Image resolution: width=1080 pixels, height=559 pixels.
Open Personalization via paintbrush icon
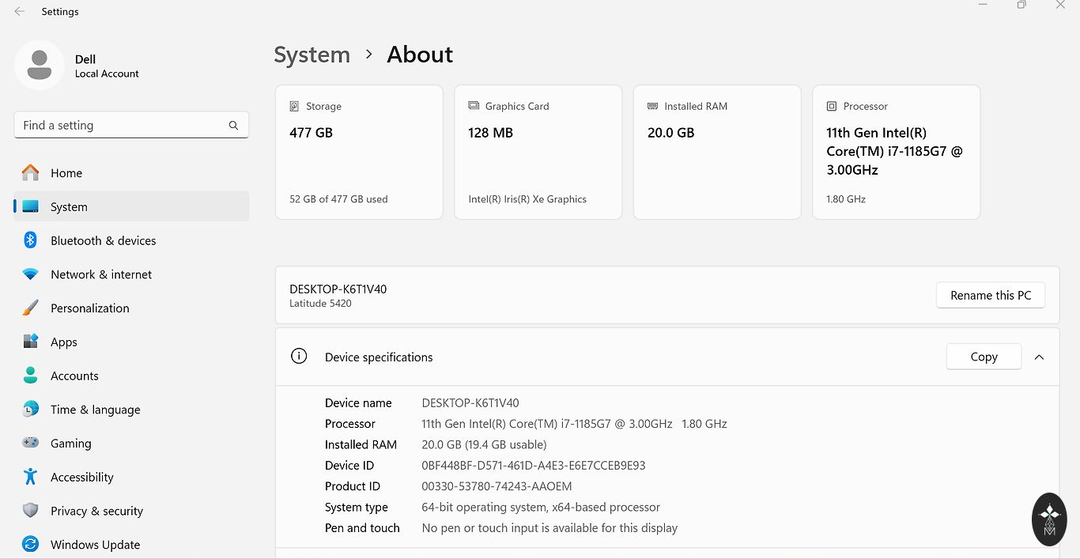31,308
